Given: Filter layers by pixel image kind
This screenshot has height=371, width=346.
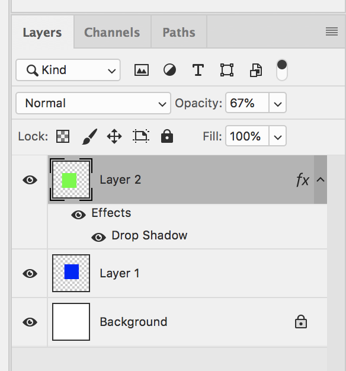Looking at the screenshot, I should pyautogui.click(x=142, y=70).
